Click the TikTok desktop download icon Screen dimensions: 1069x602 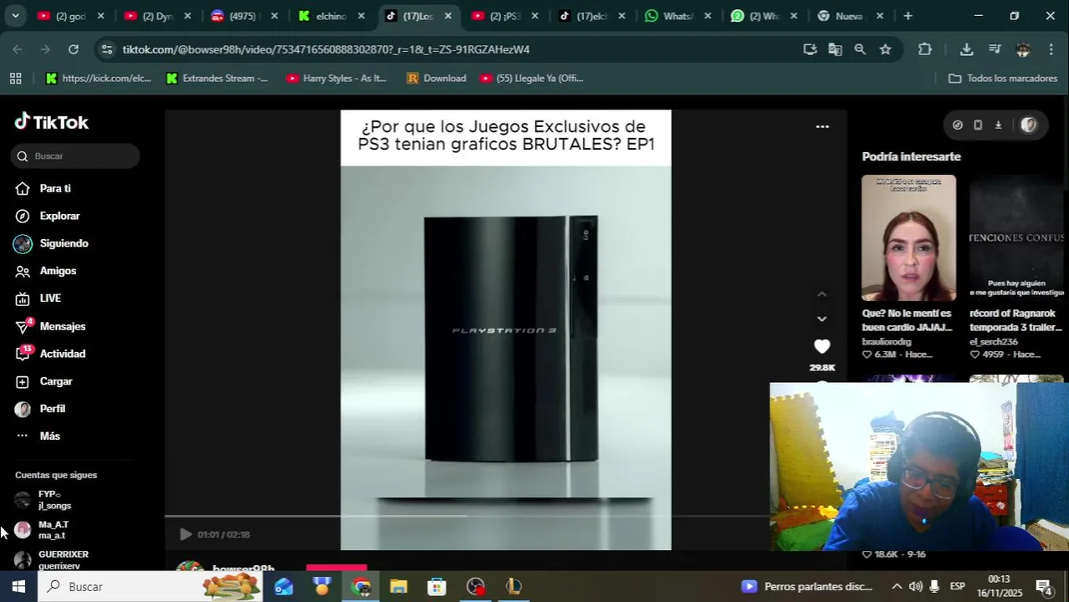point(998,125)
